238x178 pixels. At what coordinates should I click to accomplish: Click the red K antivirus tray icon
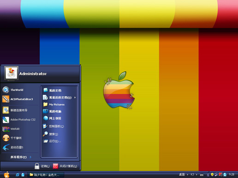click(220, 174)
